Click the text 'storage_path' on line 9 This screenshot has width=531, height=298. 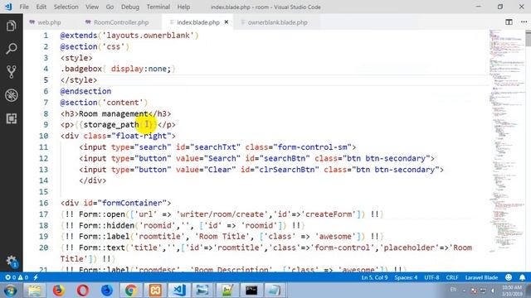point(111,125)
